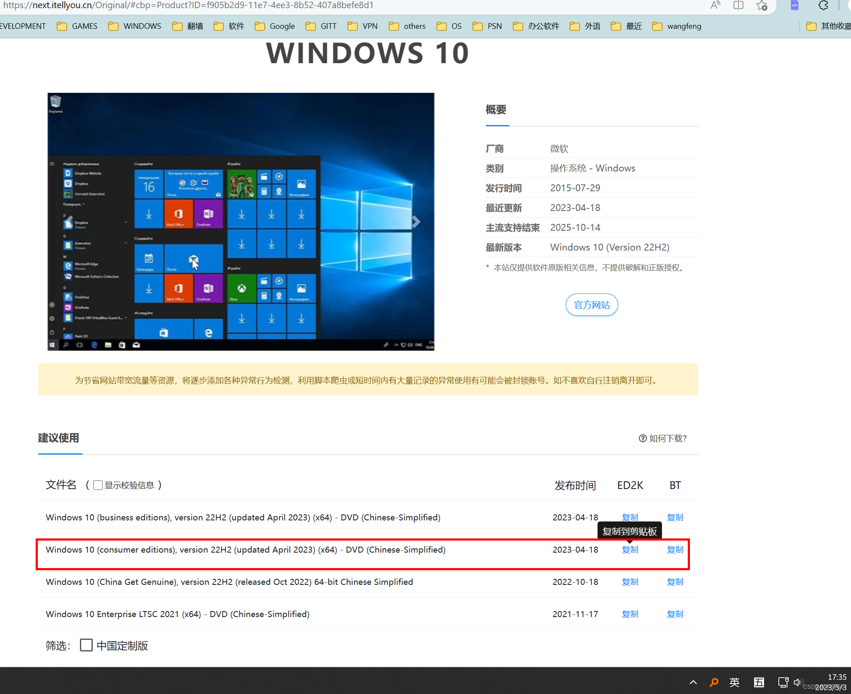Image resolution: width=851 pixels, height=694 pixels.
Task: Open the 如何下载? help link
Action: pos(662,438)
